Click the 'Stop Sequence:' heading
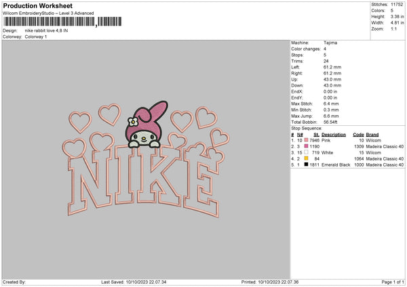 click(307, 129)
